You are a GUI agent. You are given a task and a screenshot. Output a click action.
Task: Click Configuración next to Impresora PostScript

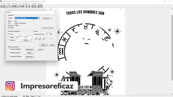coord(29,57)
